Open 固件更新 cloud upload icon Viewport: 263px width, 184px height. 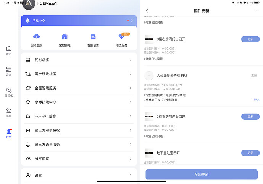click(x=36, y=36)
